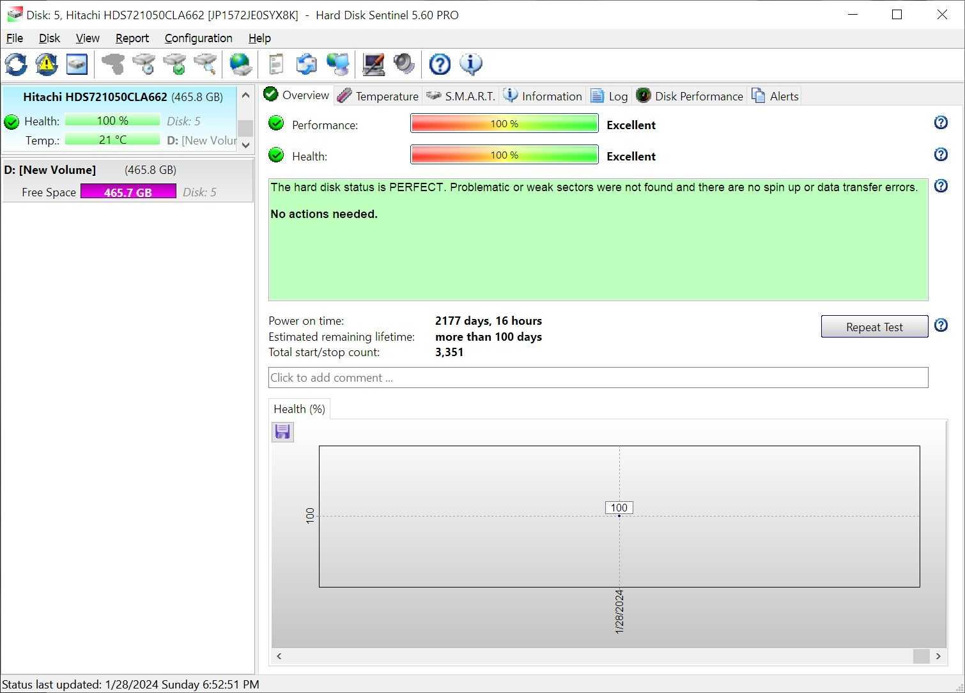Click the yellow warning triangle toolbar icon

click(47, 64)
